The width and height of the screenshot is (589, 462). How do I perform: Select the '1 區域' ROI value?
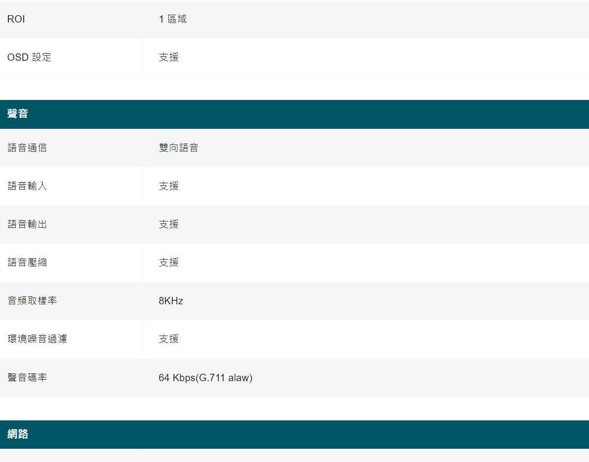pos(172,19)
